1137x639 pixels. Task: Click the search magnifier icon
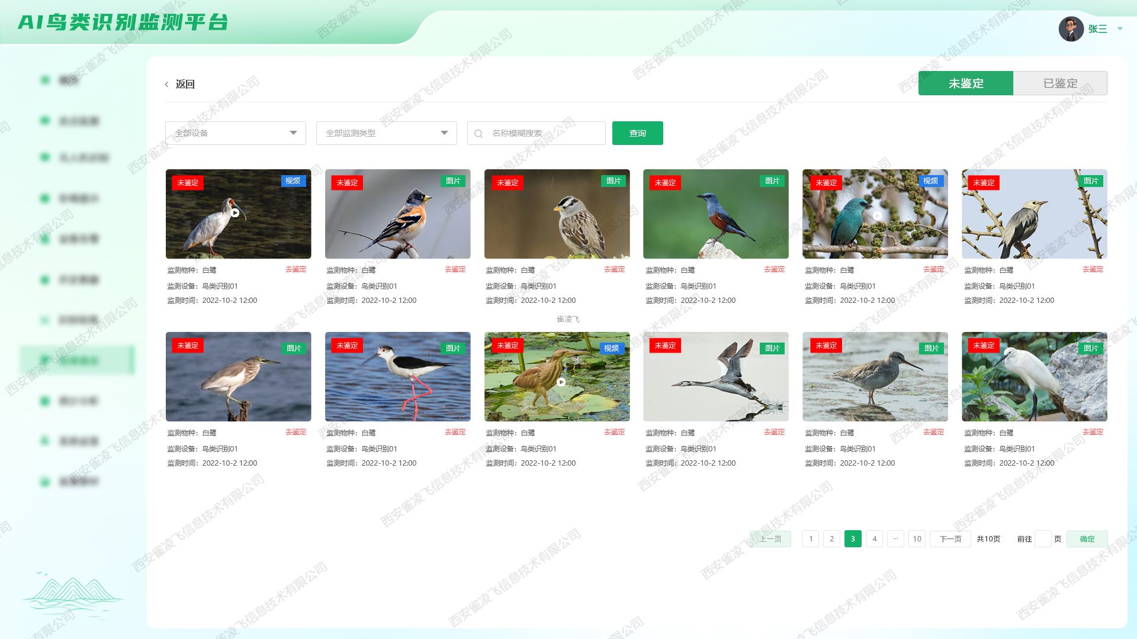(478, 134)
